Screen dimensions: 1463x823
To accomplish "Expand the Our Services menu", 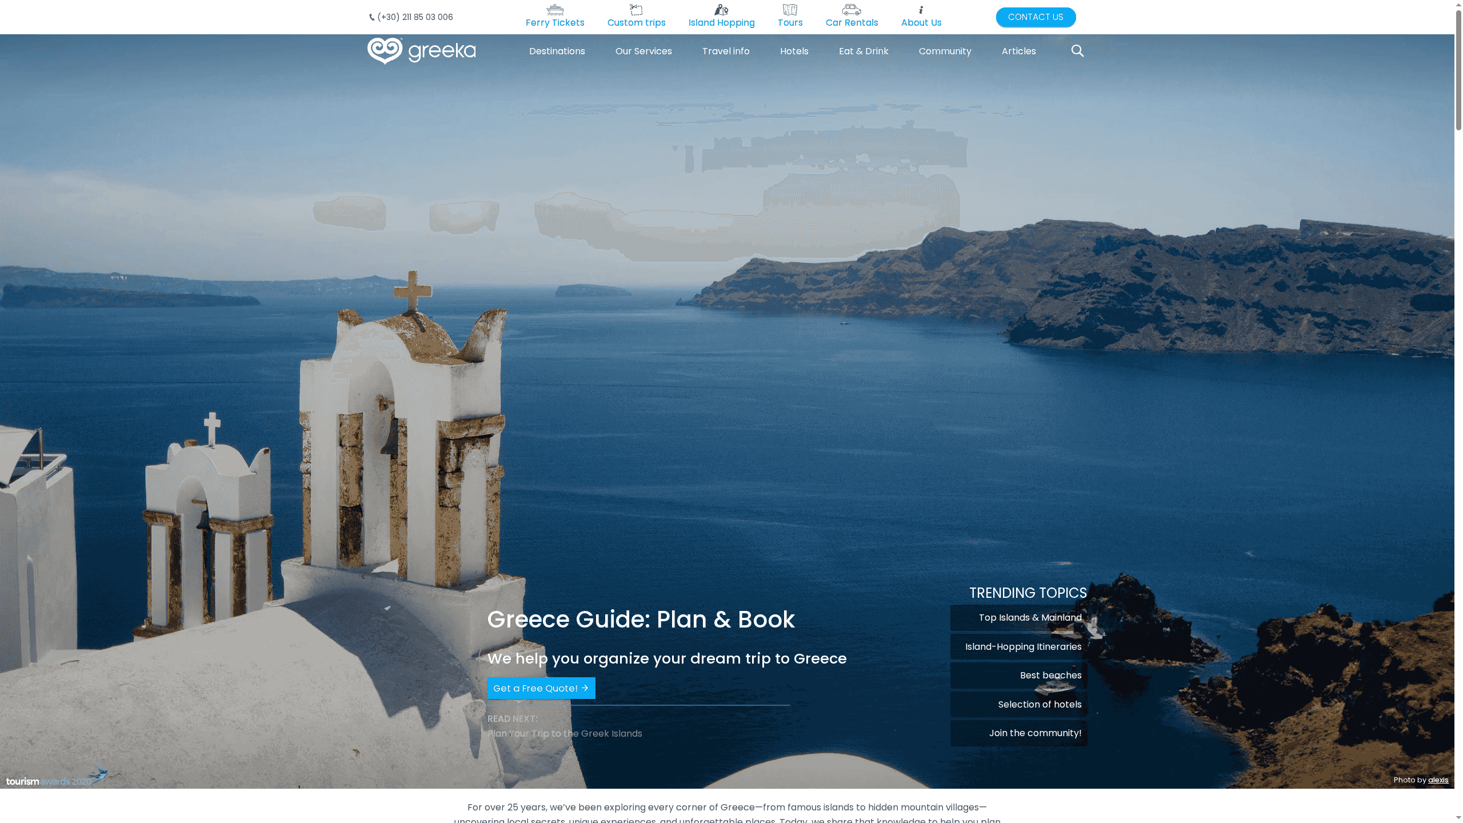I will [x=643, y=51].
